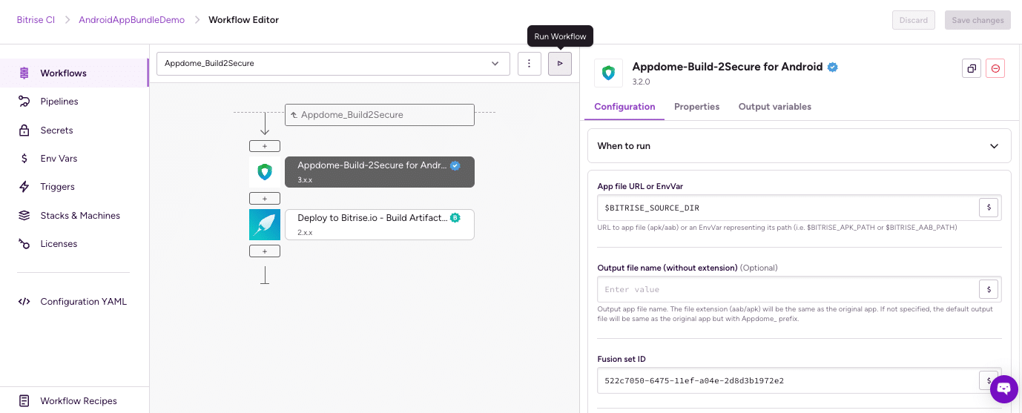Open Stacks & Machines in sidebar
Image resolution: width=1022 pixels, height=413 pixels.
80,216
